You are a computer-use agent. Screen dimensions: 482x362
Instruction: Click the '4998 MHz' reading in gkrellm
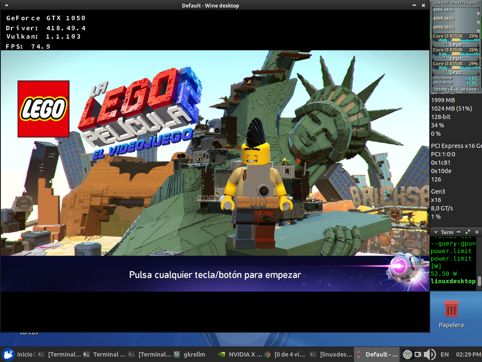pos(444,27)
